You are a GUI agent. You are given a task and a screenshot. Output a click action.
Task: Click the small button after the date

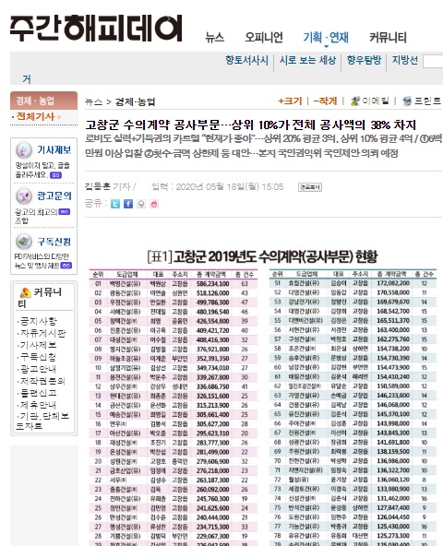[310, 187]
